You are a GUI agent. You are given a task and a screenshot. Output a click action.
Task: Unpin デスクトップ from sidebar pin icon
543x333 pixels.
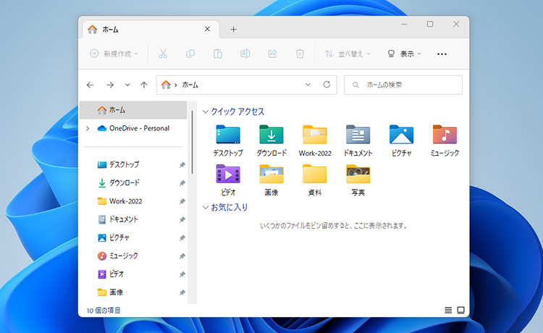point(182,165)
